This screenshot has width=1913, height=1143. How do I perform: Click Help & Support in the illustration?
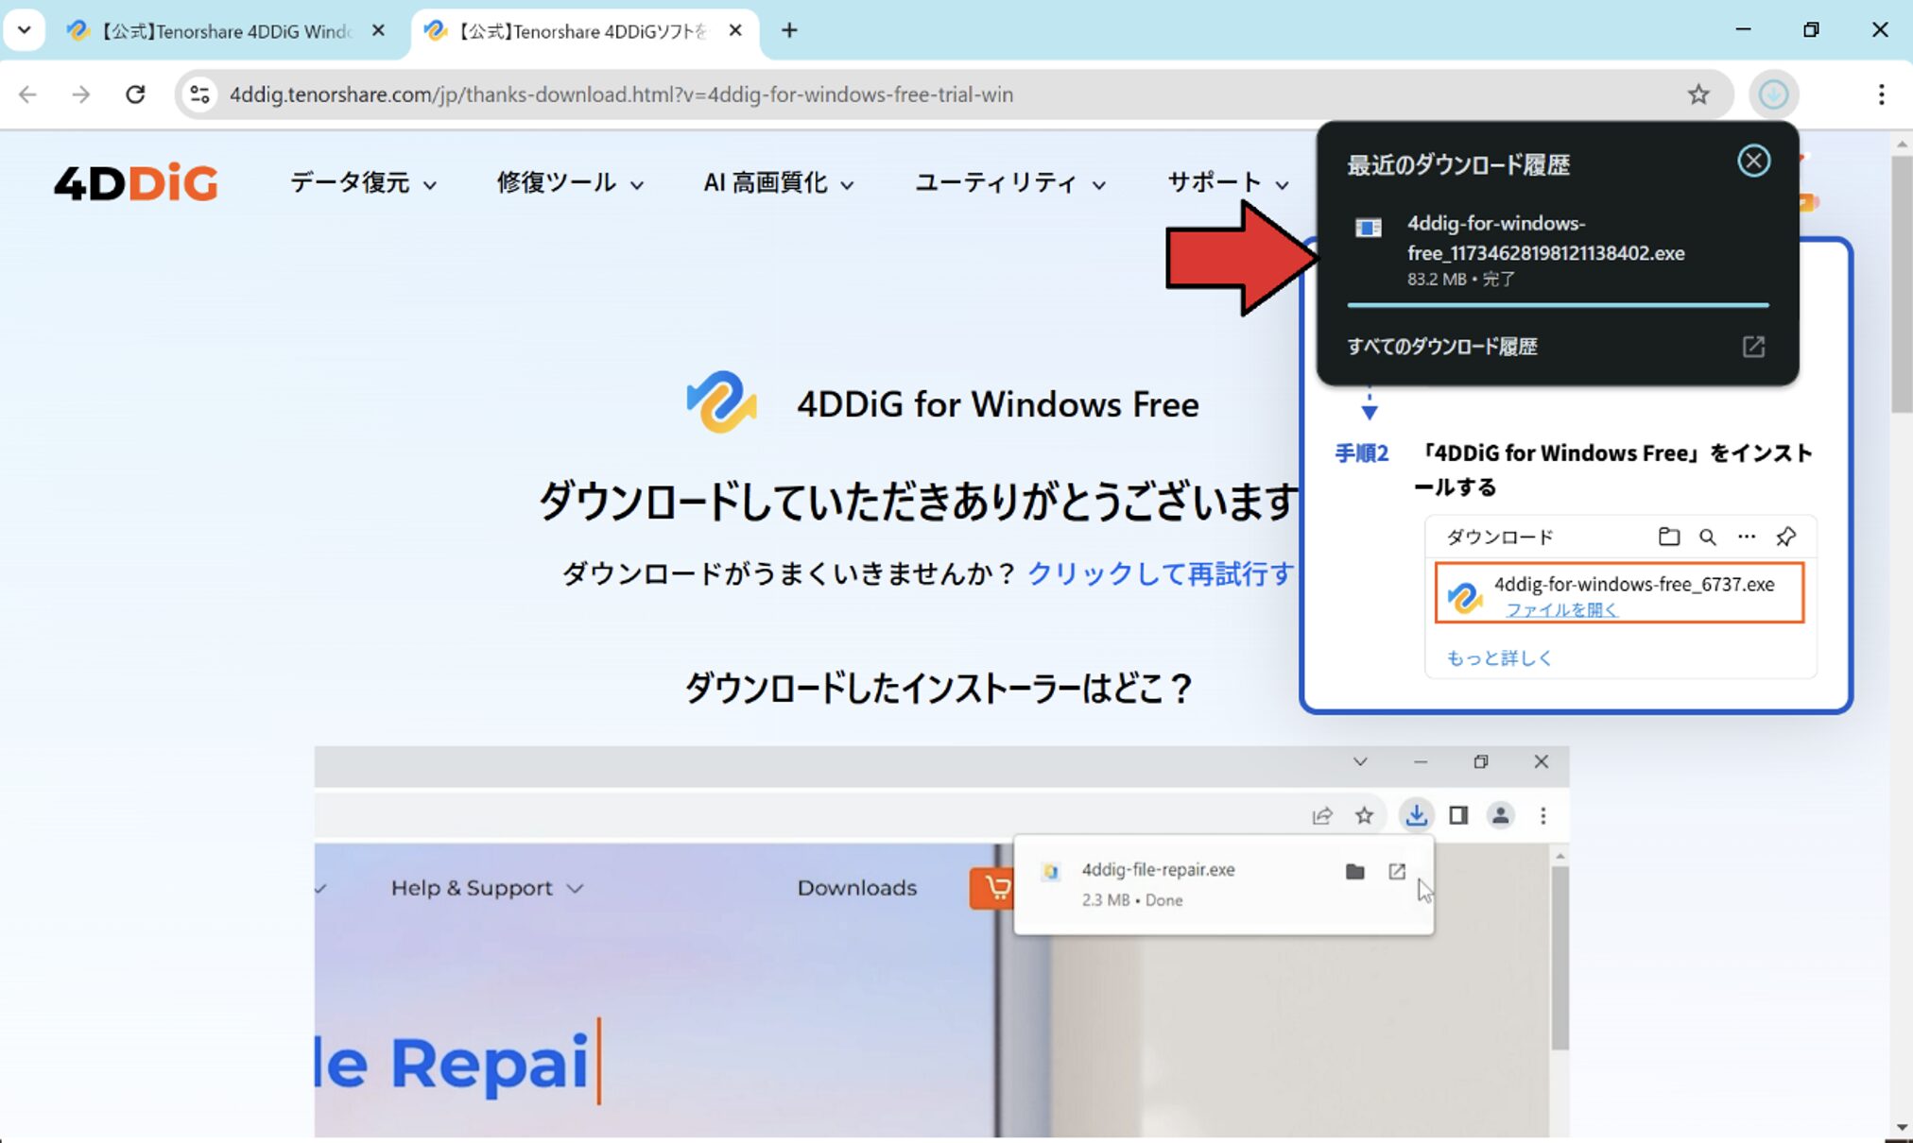(x=486, y=888)
